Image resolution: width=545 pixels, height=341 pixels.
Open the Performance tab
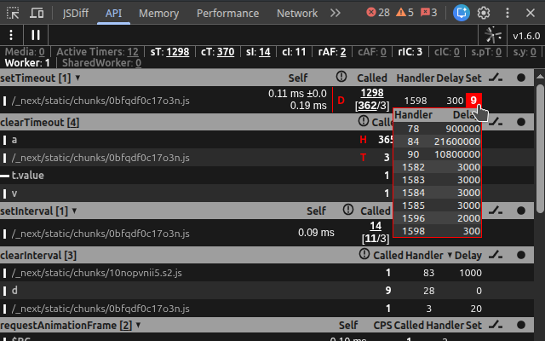[227, 14]
